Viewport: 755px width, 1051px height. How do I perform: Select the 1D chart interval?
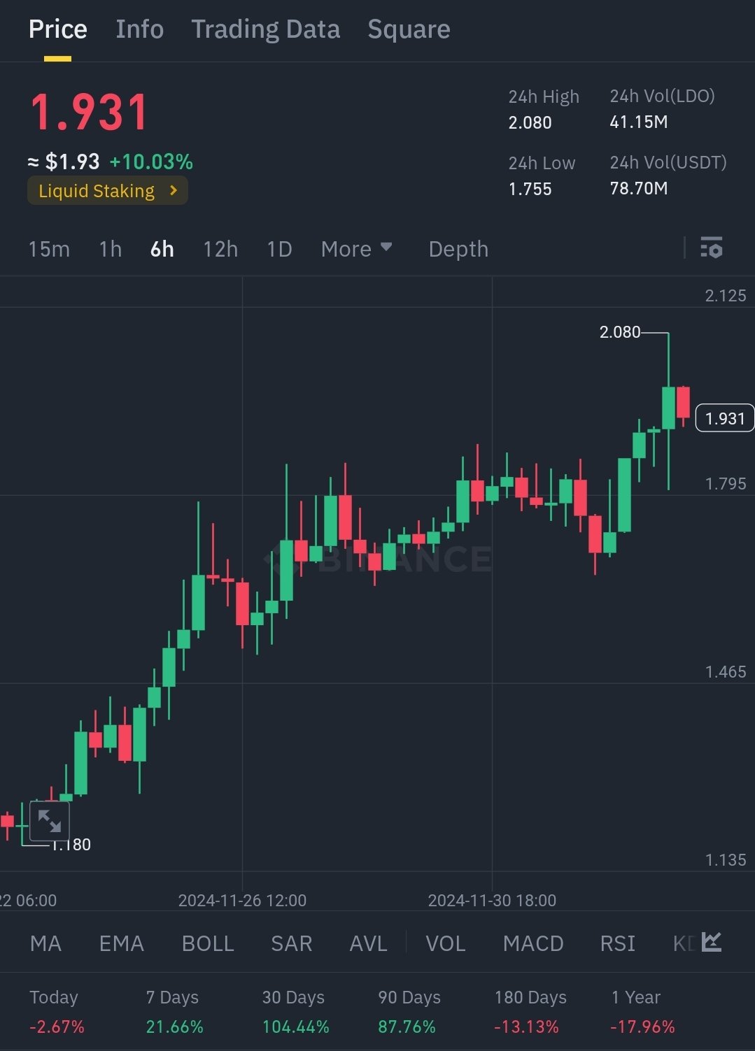[279, 249]
